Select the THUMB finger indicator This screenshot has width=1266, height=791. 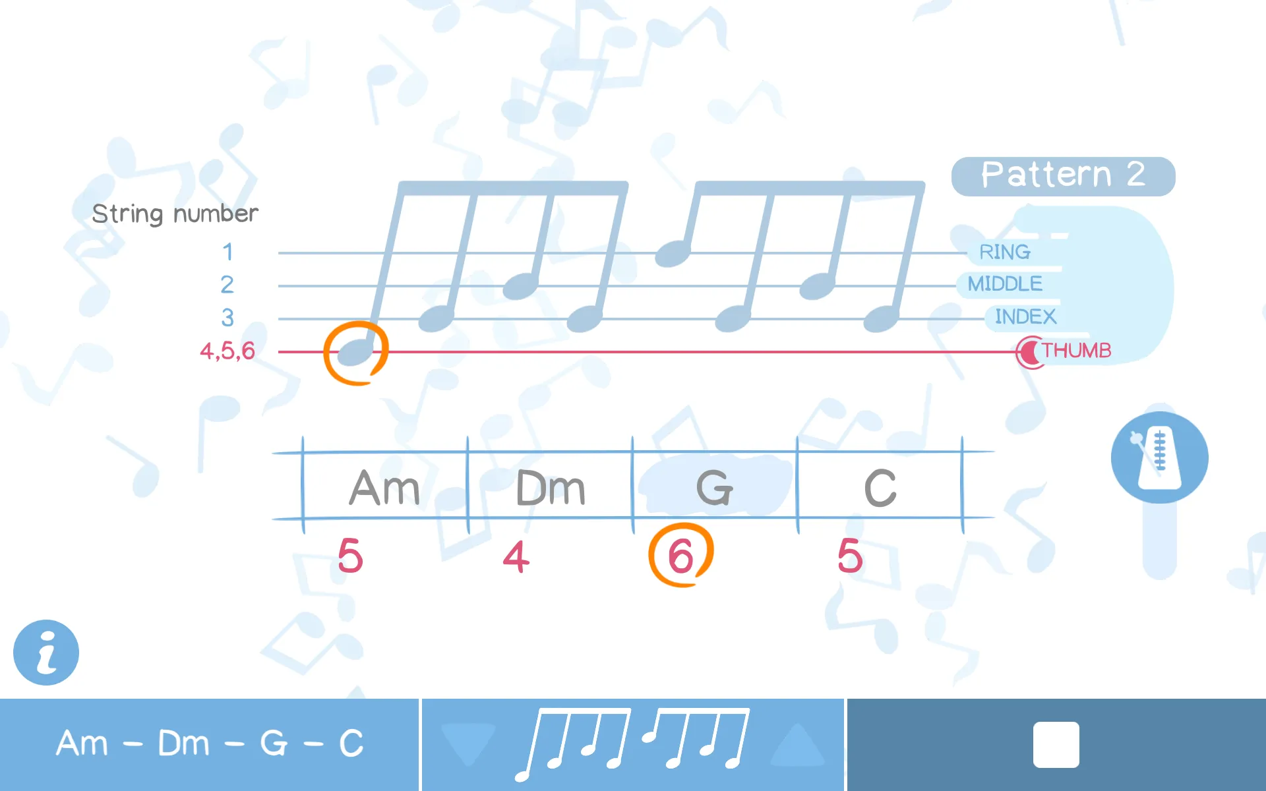[x=1062, y=349]
